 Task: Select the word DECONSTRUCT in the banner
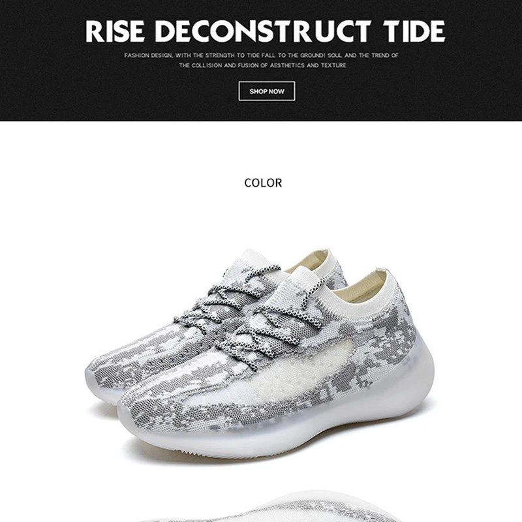tap(263, 31)
